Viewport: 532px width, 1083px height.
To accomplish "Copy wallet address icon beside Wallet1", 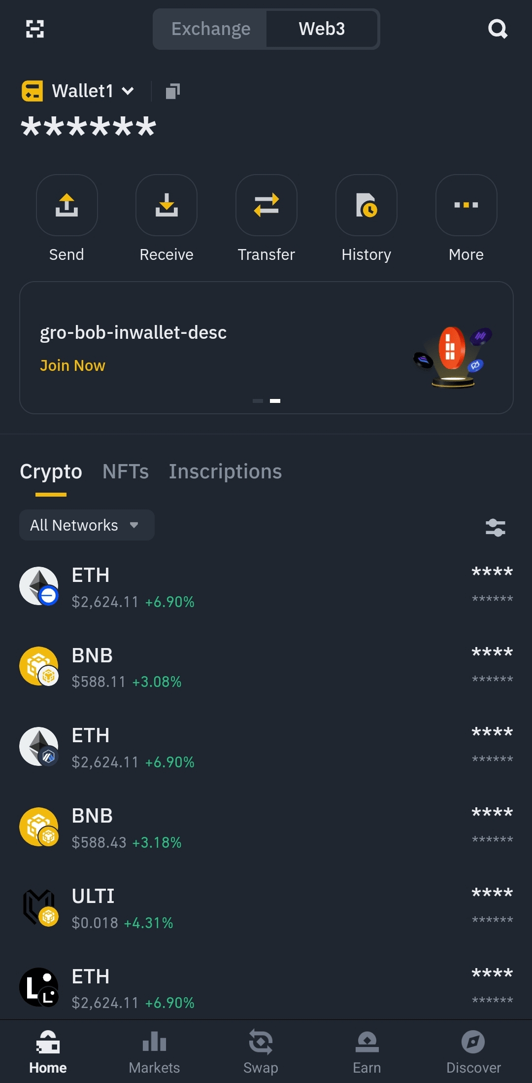I will pos(172,91).
